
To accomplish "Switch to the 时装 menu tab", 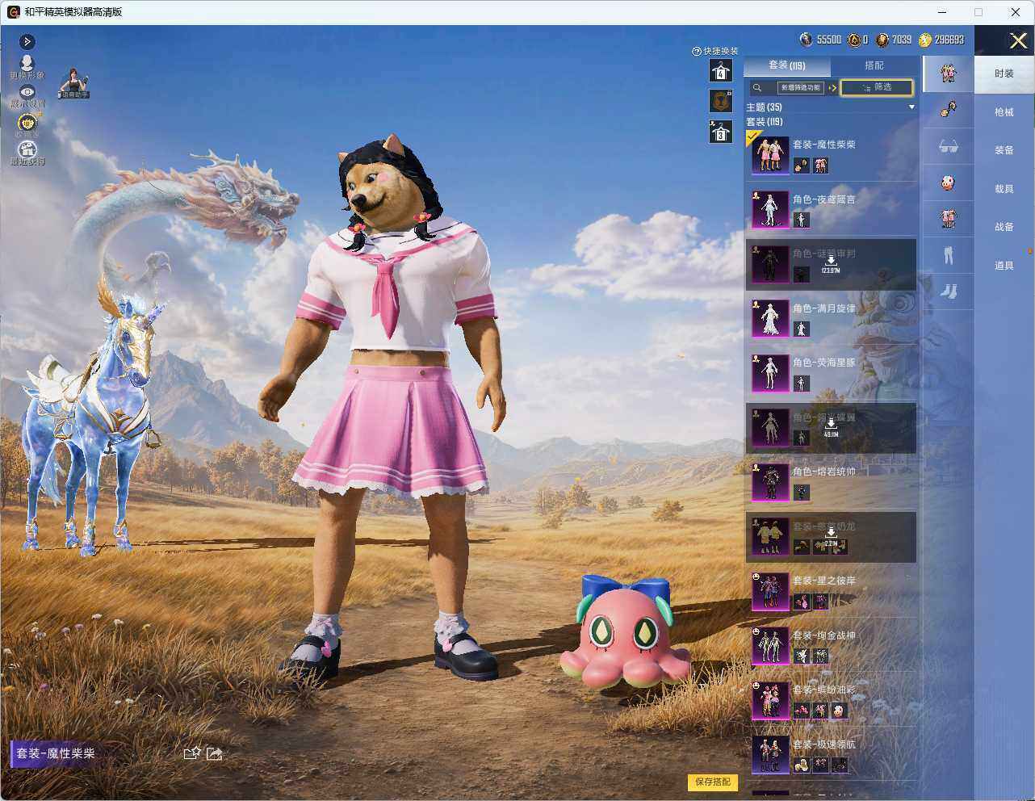I will pyautogui.click(x=1004, y=73).
